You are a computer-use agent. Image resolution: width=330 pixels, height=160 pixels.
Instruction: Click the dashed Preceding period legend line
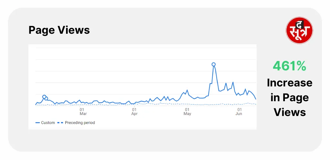(60, 123)
